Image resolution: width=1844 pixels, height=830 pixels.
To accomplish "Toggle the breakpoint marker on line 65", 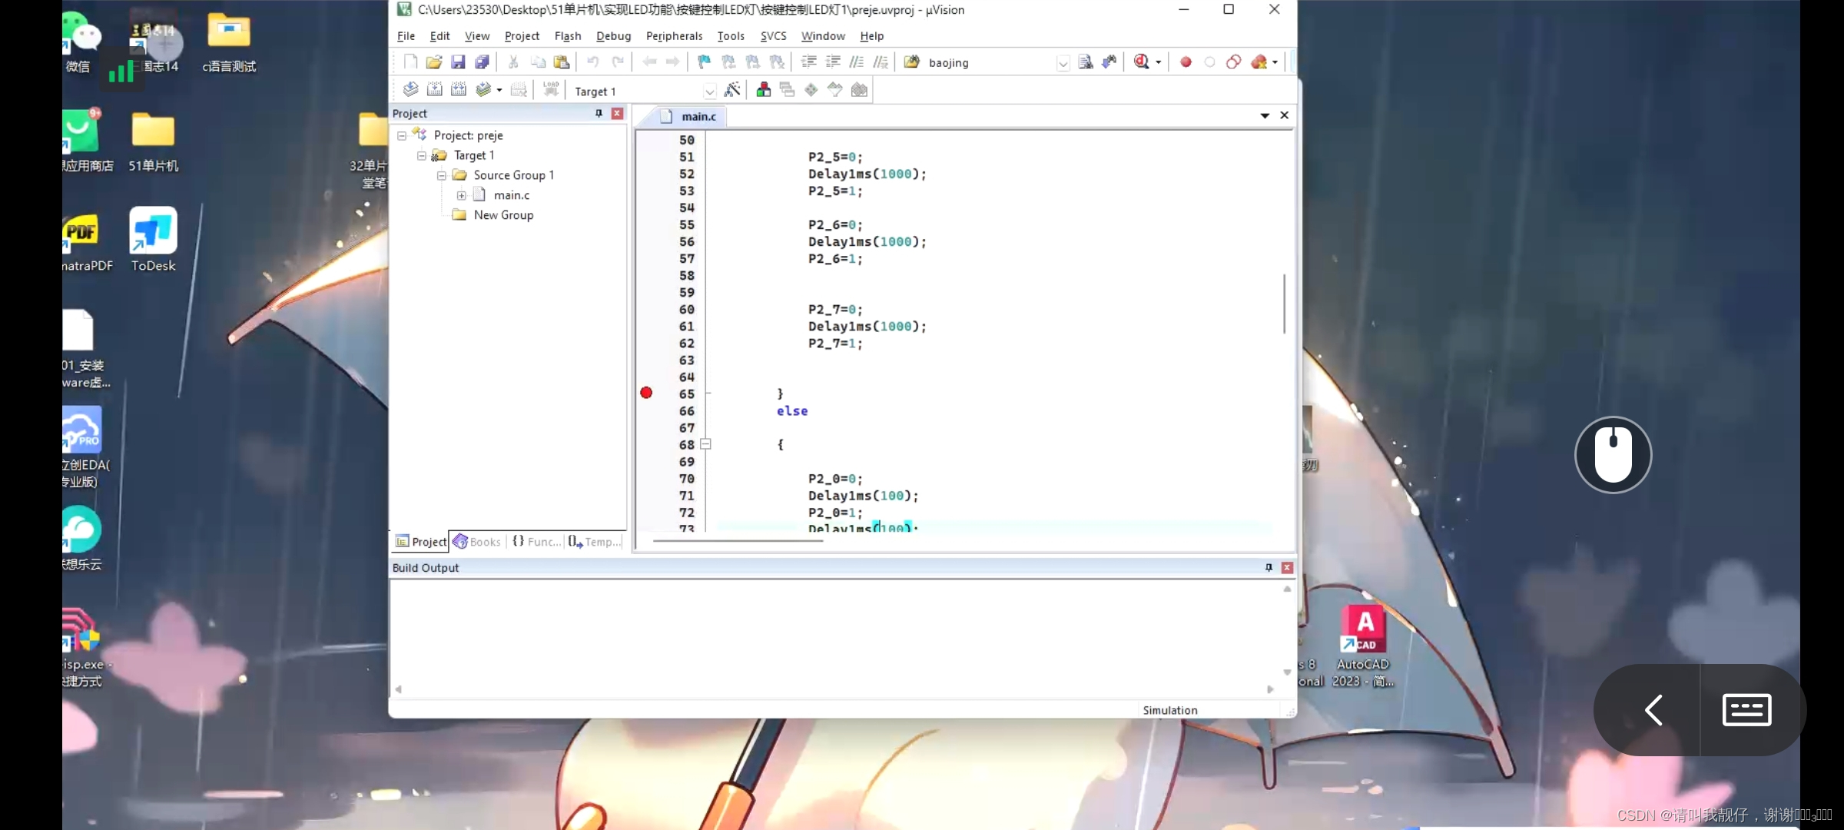I will click(x=646, y=393).
